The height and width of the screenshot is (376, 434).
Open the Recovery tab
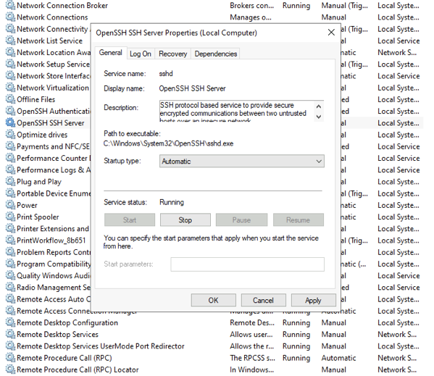(172, 54)
